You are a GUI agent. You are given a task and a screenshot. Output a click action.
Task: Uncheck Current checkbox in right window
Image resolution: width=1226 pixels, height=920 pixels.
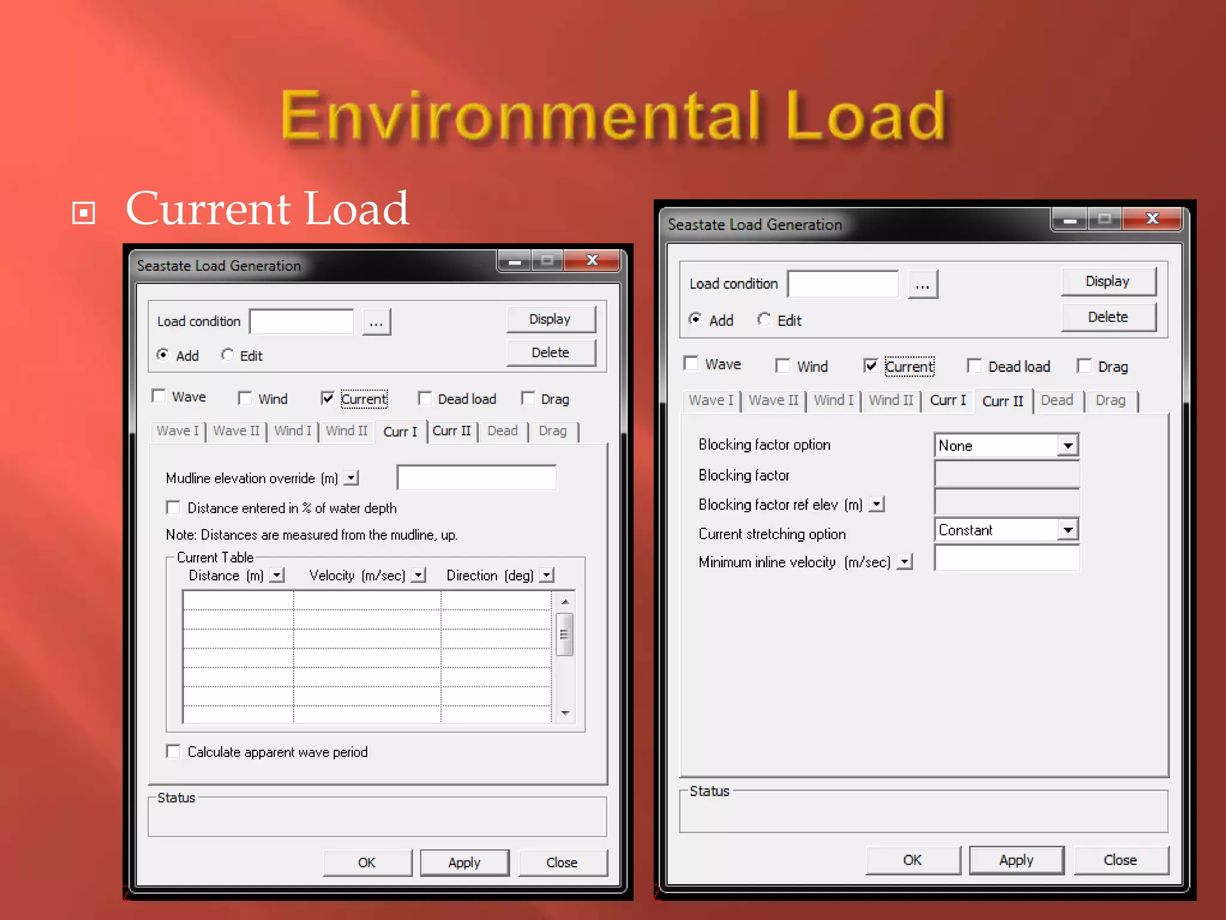click(x=871, y=366)
